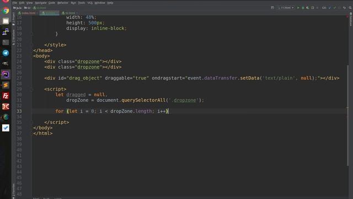Click the 02 folder in the navigation bar
The height and width of the screenshot is (199, 353).
pos(27,8)
